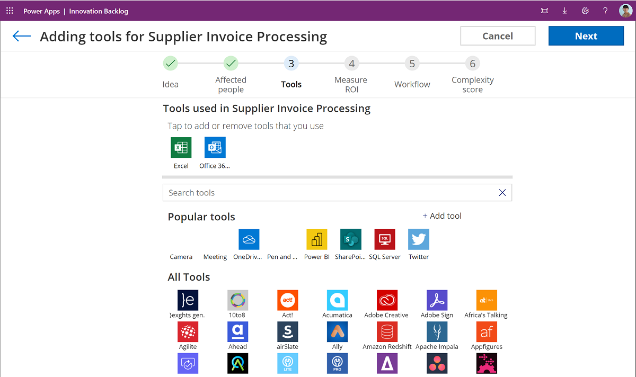Go to step 6 Complexity score
The image size is (636, 377).
click(x=472, y=64)
